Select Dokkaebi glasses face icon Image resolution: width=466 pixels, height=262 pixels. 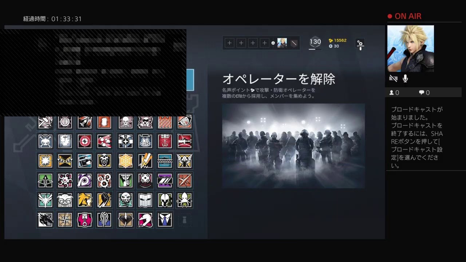coord(65,200)
